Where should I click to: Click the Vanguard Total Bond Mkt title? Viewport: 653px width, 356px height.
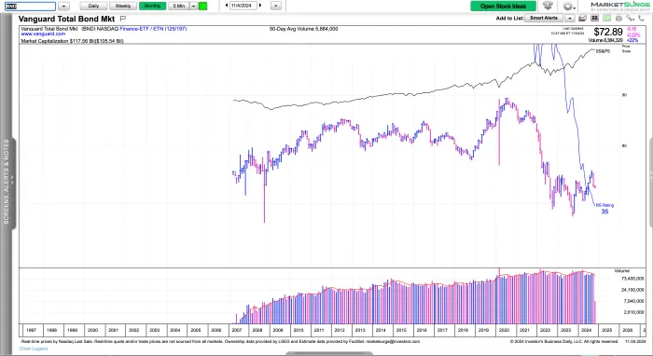[66, 19]
